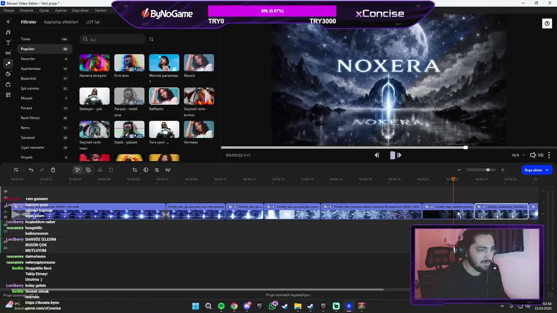This screenshot has height=313, width=557.
Task: Select the Vinyetli filter category
Action: click(x=45, y=157)
